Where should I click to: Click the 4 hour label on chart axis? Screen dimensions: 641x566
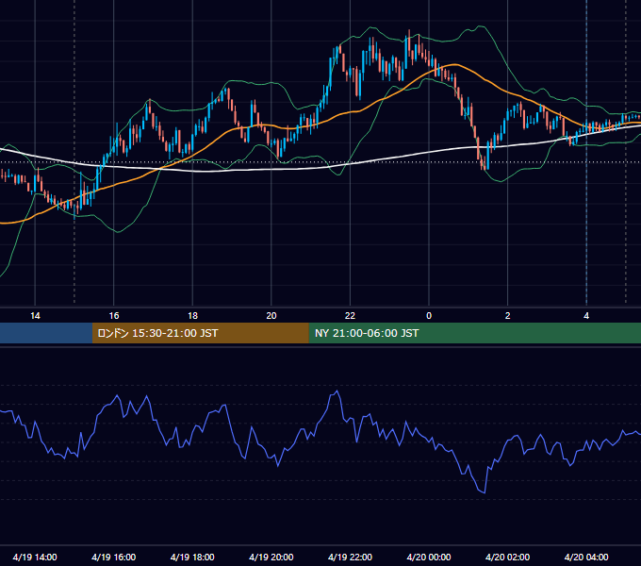click(586, 316)
